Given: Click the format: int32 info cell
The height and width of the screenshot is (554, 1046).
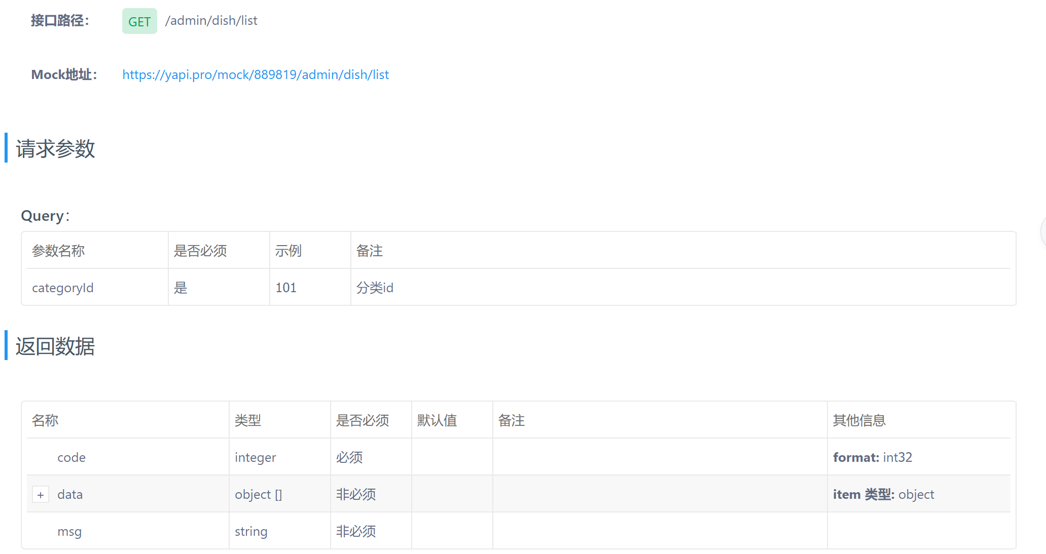Looking at the screenshot, I should pyautogui.click(x=872, y=457).
